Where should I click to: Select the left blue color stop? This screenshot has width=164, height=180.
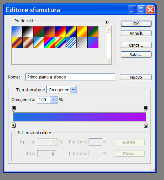click(14, 125)
